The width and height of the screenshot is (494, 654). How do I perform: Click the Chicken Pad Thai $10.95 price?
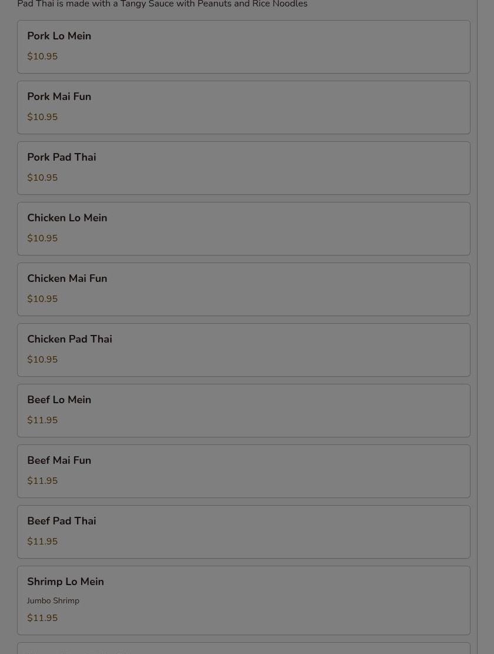(42, 360)
